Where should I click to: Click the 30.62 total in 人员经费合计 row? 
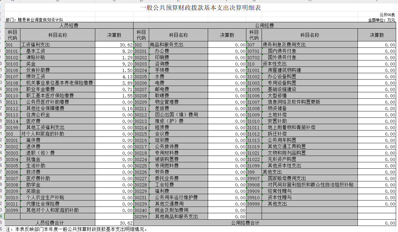[114, 223]
